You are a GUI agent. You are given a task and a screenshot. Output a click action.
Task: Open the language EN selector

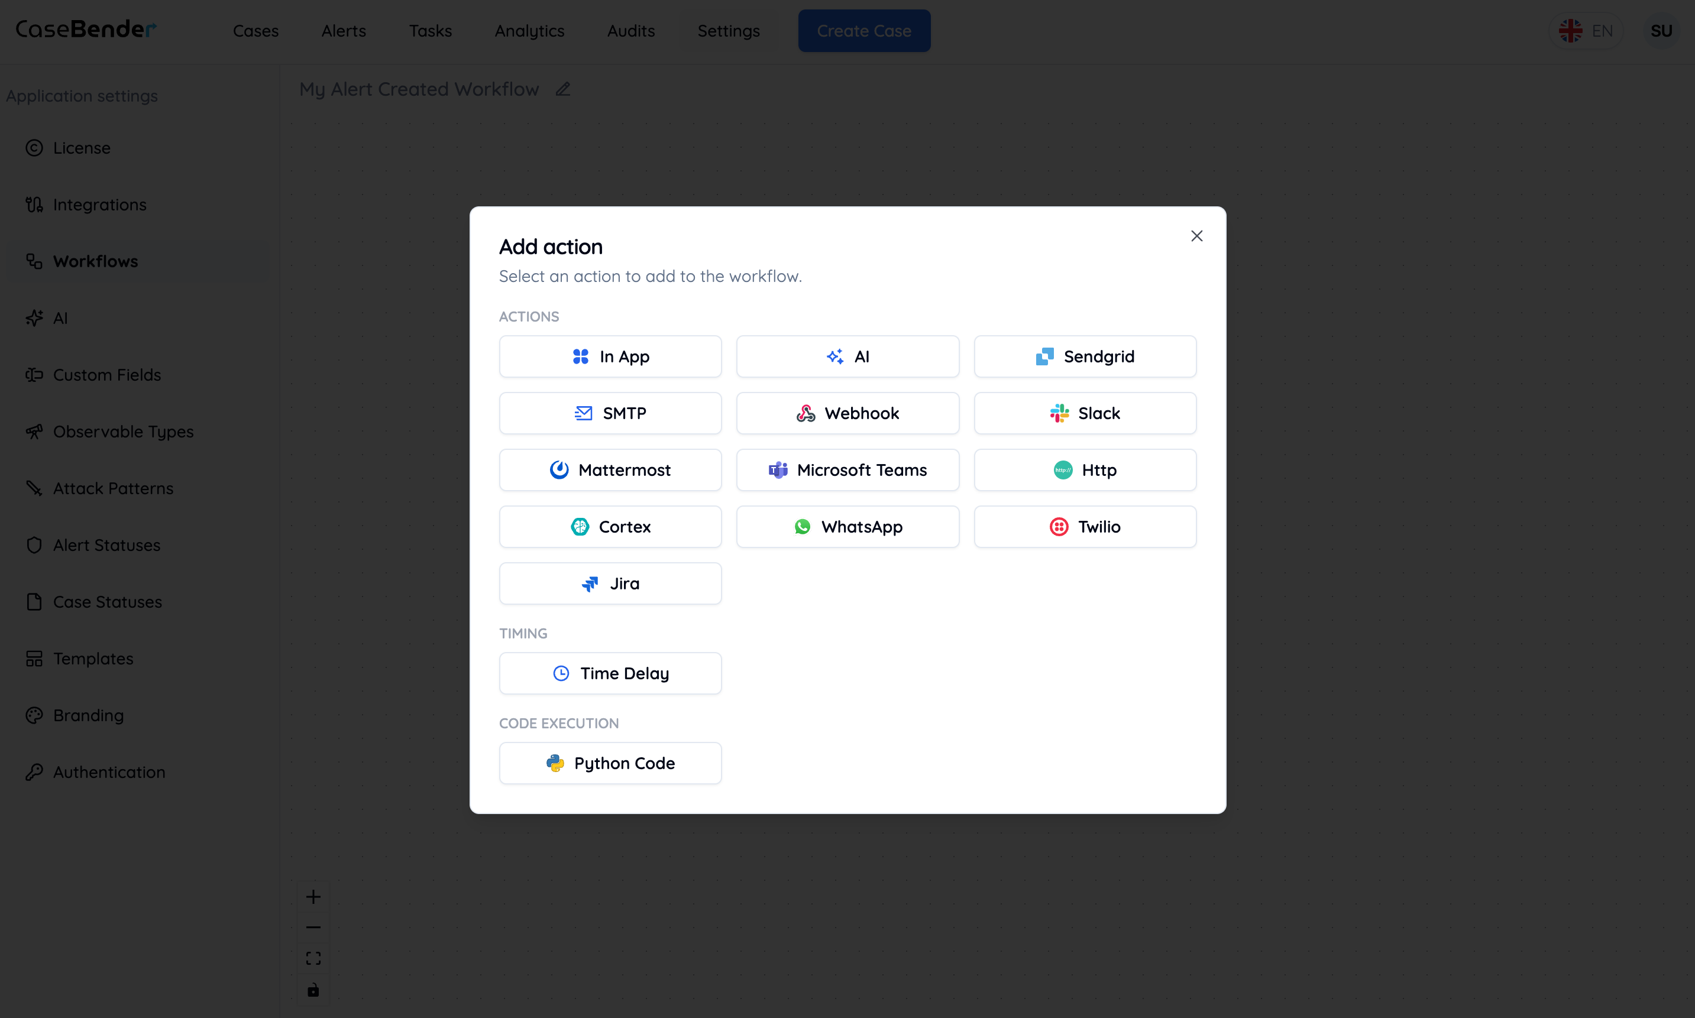click(1585, 31)
